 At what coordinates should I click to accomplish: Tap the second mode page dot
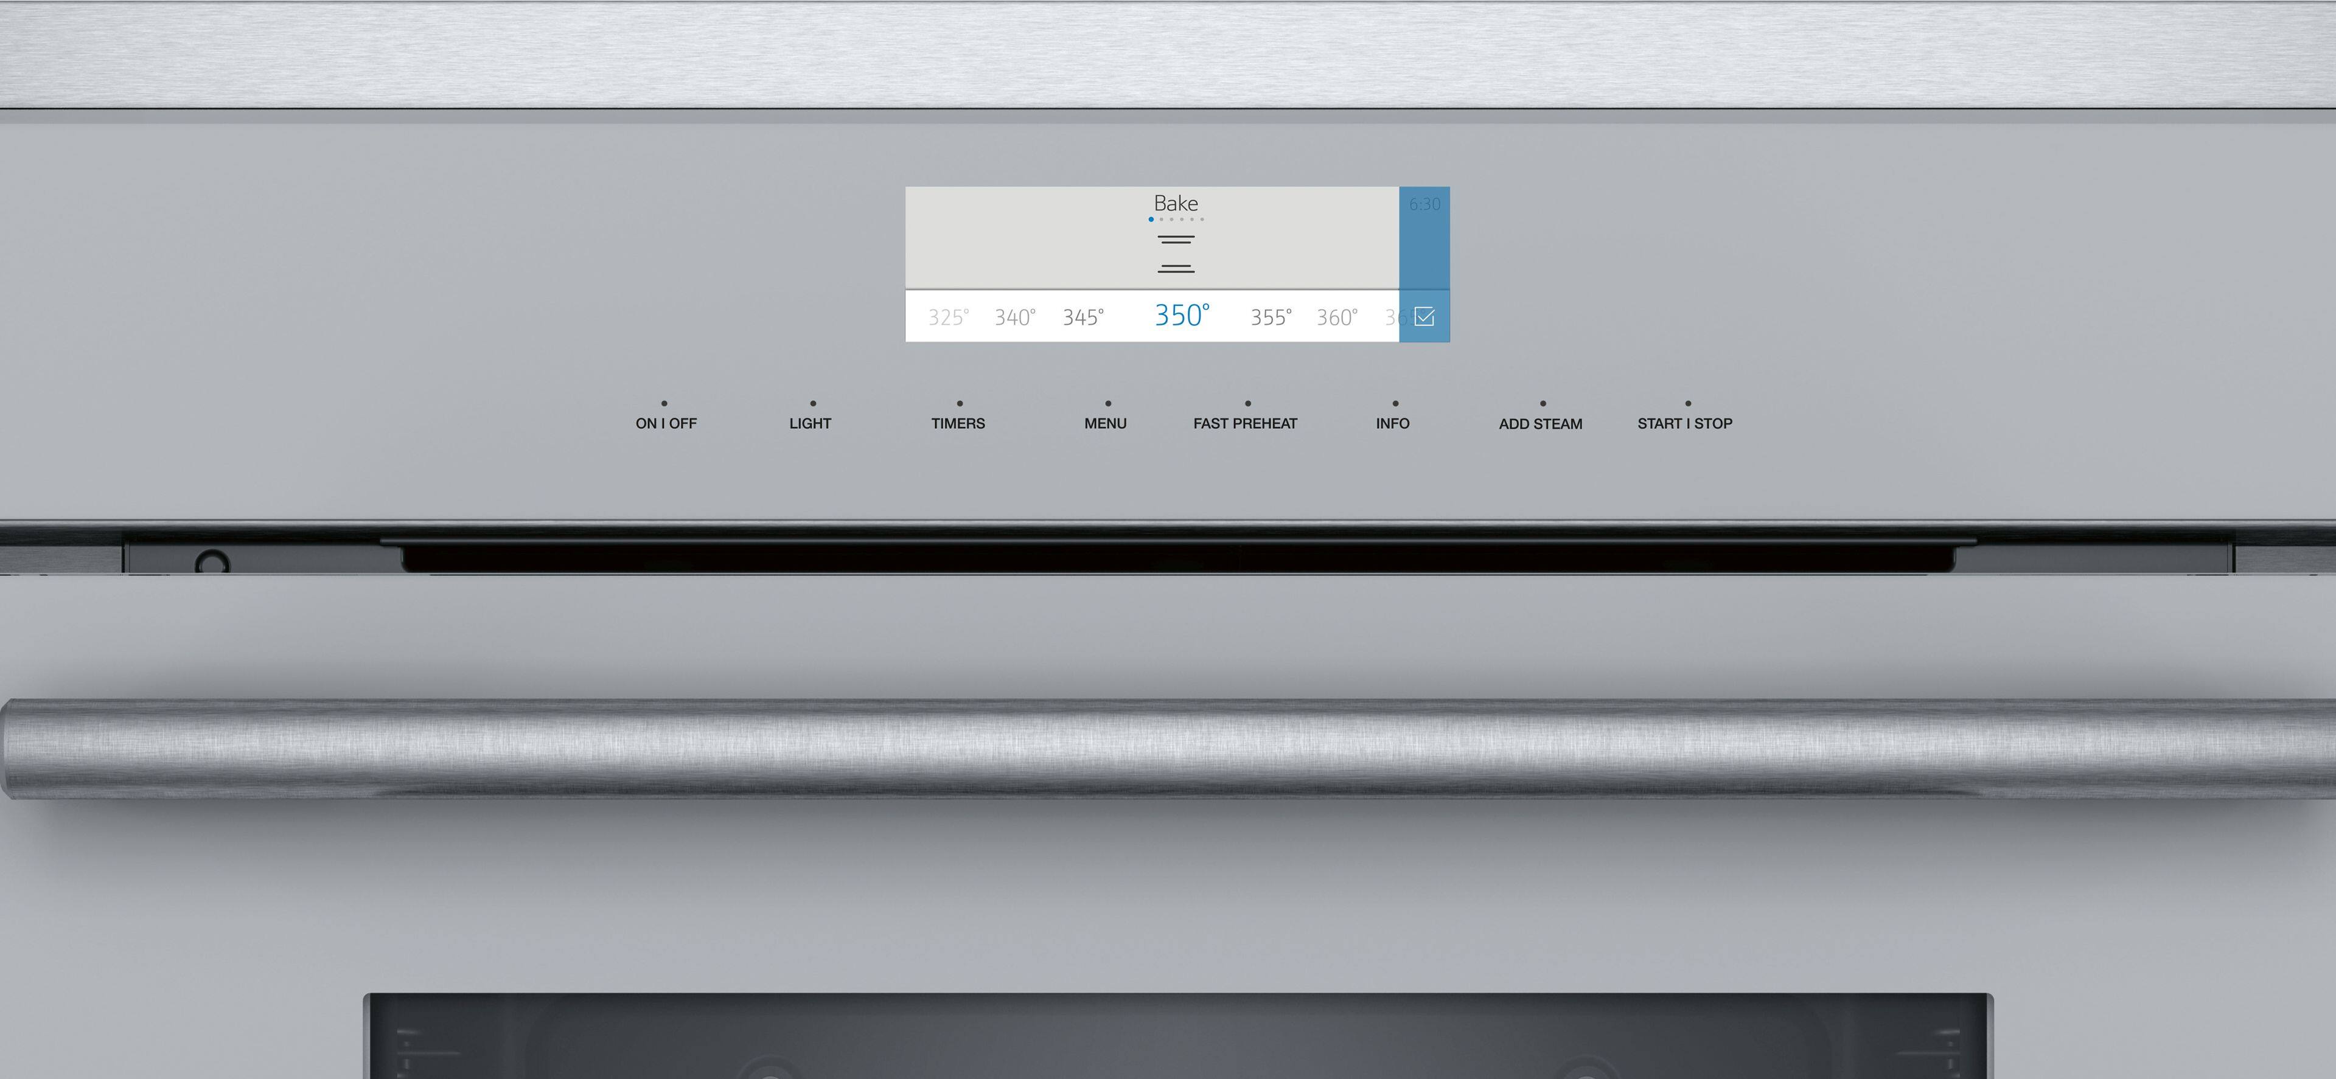(1162, 220)
